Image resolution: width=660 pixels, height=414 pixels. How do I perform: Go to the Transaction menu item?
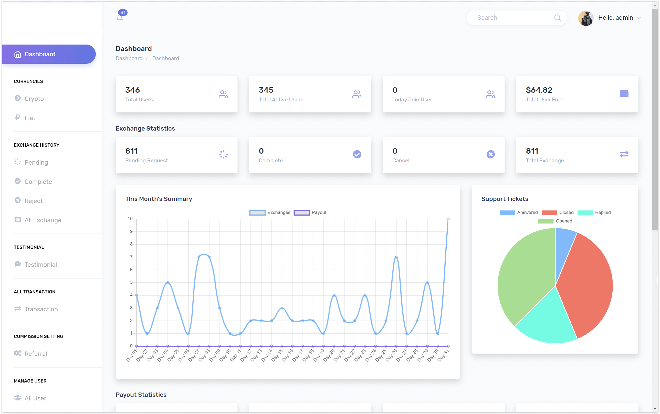click(x=41, y=309)
